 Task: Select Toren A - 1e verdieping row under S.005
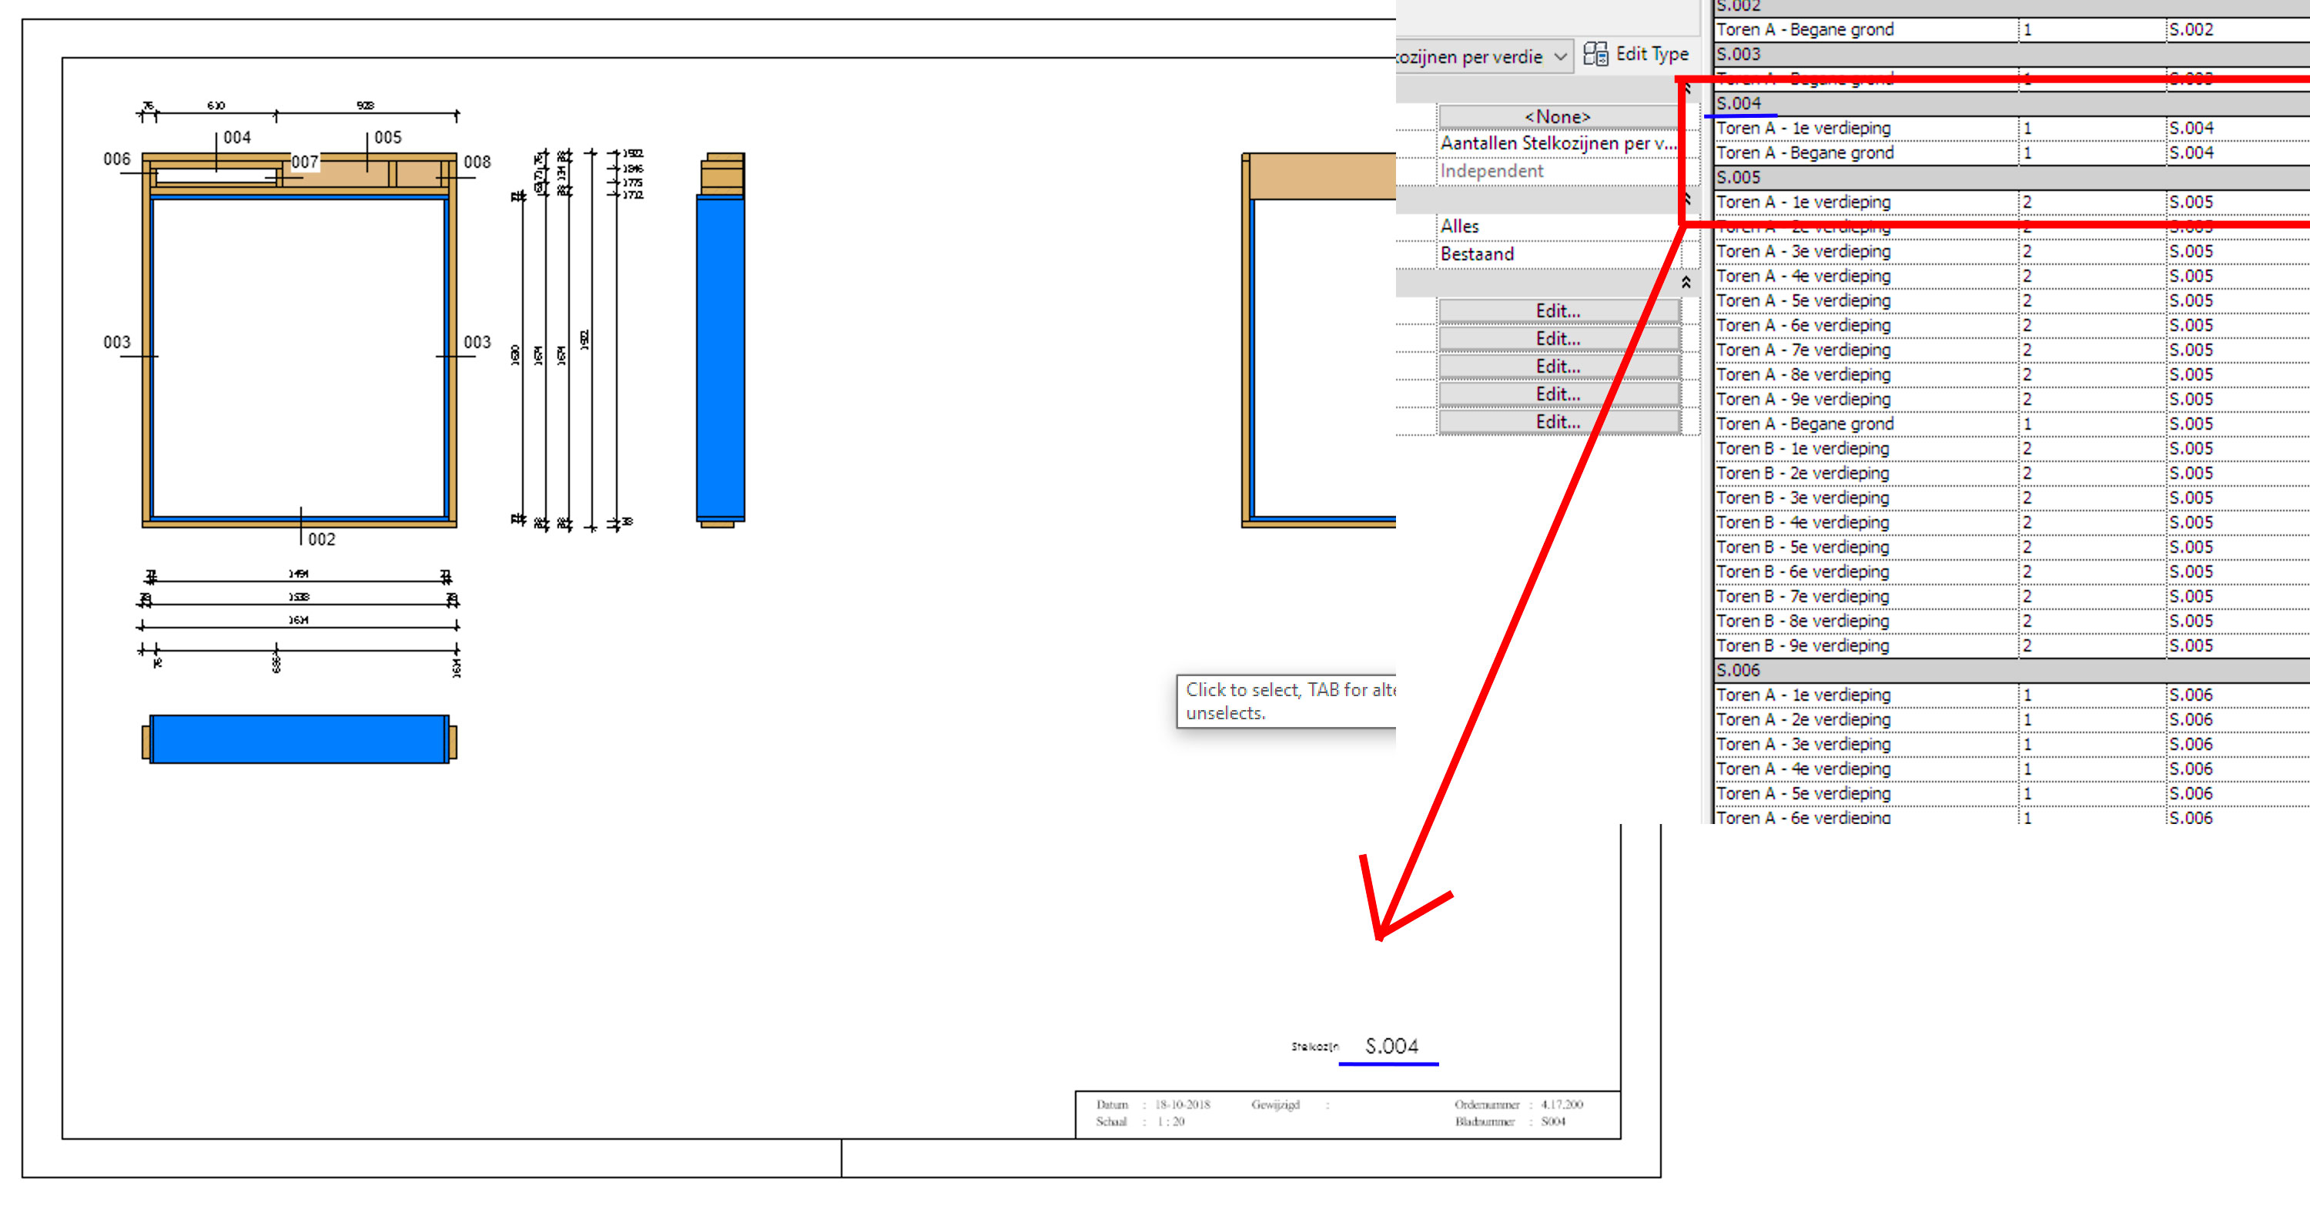tap(1803, 202)
